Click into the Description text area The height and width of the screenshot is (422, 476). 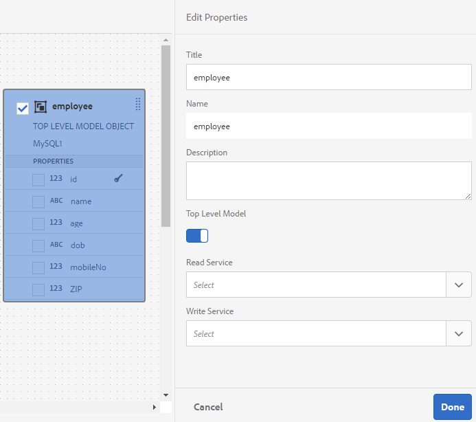tap(329, 181)
